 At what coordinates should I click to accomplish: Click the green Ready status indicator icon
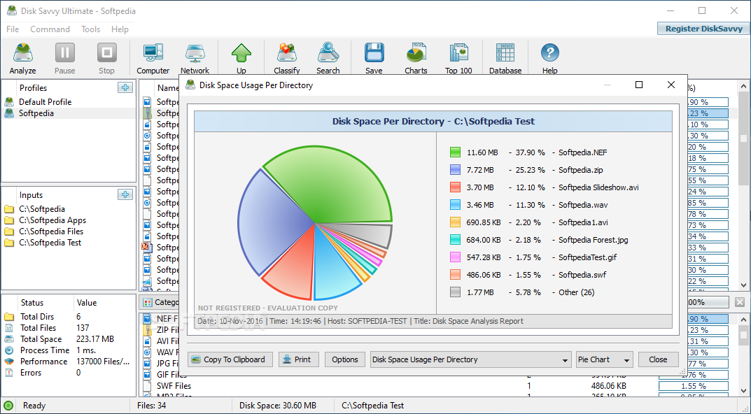pos(8,406)
